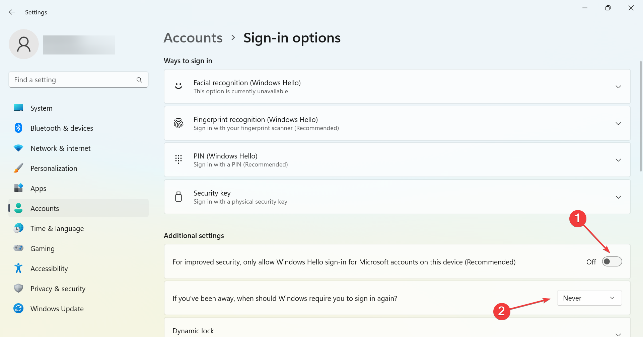Open Bluetooth & devices via its icon
Viewport: 643px width, 337px height.
(x=18, y=128)
